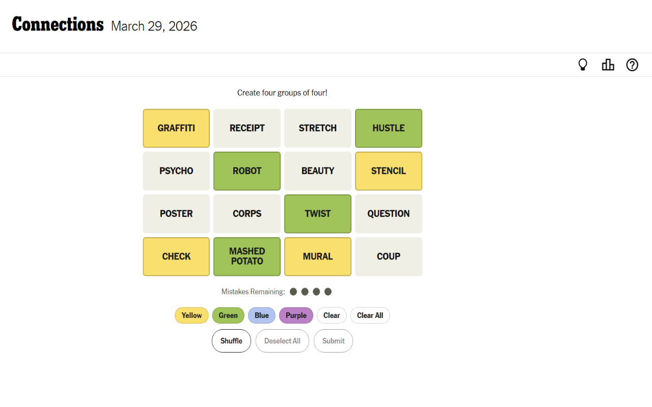Viewport: 652px width, 407px height.
Task: Deselect the highlighted TWIST tile
Action: click(317, 214)
